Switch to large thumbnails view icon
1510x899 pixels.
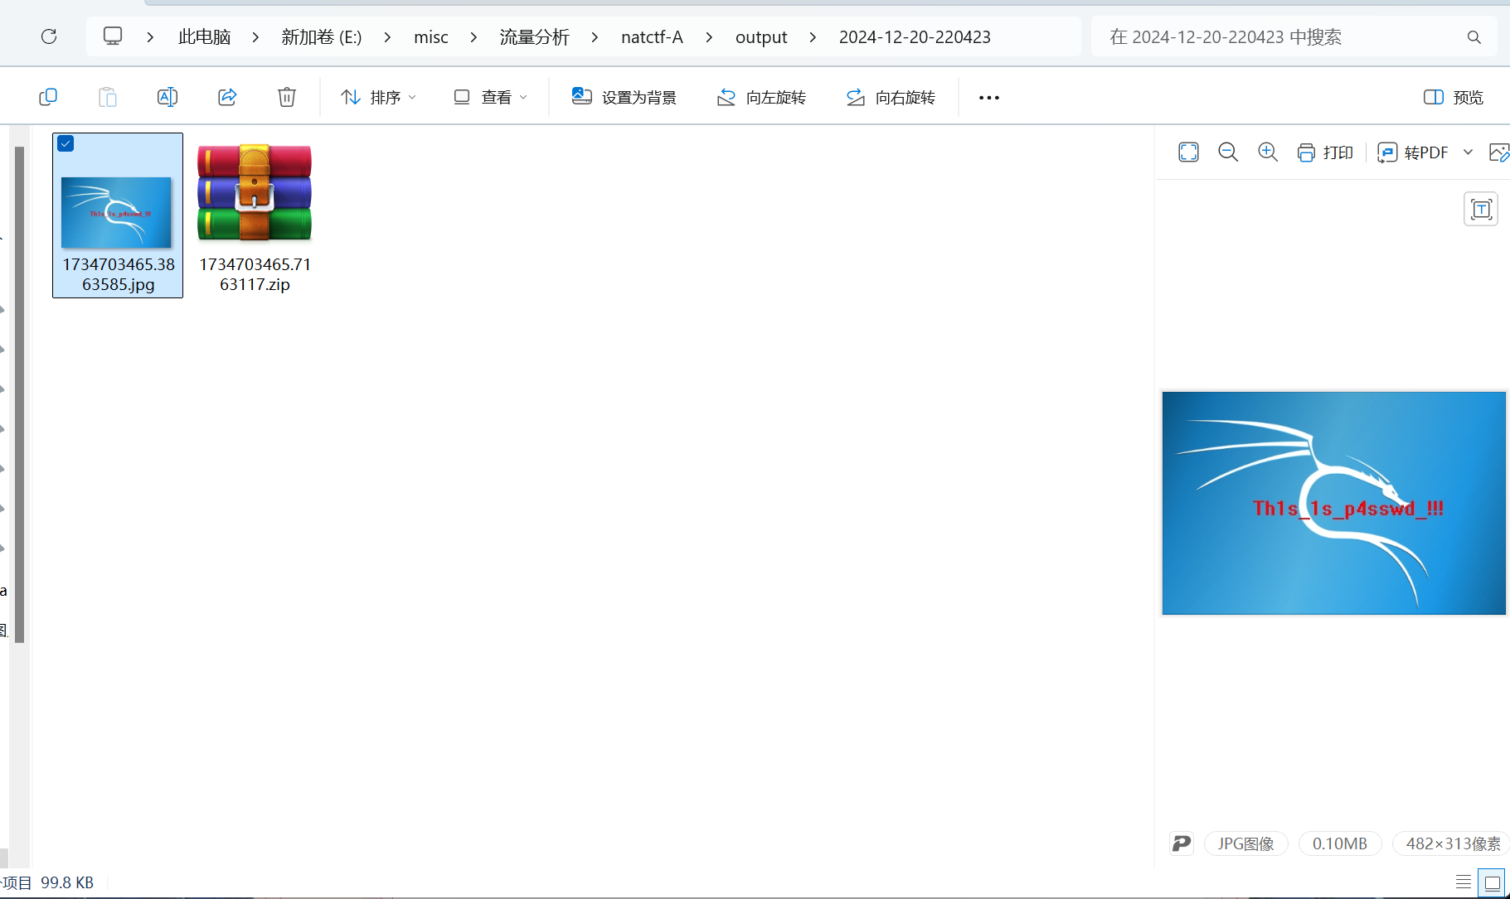point(1492,882)
